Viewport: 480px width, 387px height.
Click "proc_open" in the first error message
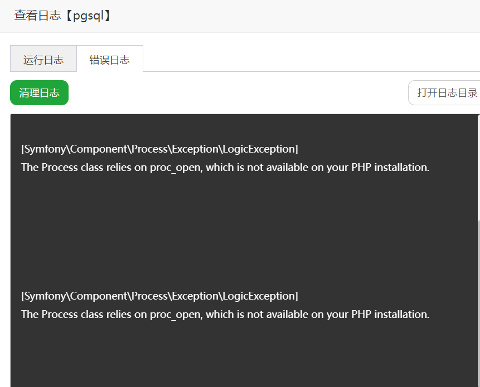click(x=175, y=167)
